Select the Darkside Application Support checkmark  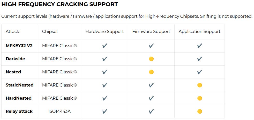tap(199, 59)
